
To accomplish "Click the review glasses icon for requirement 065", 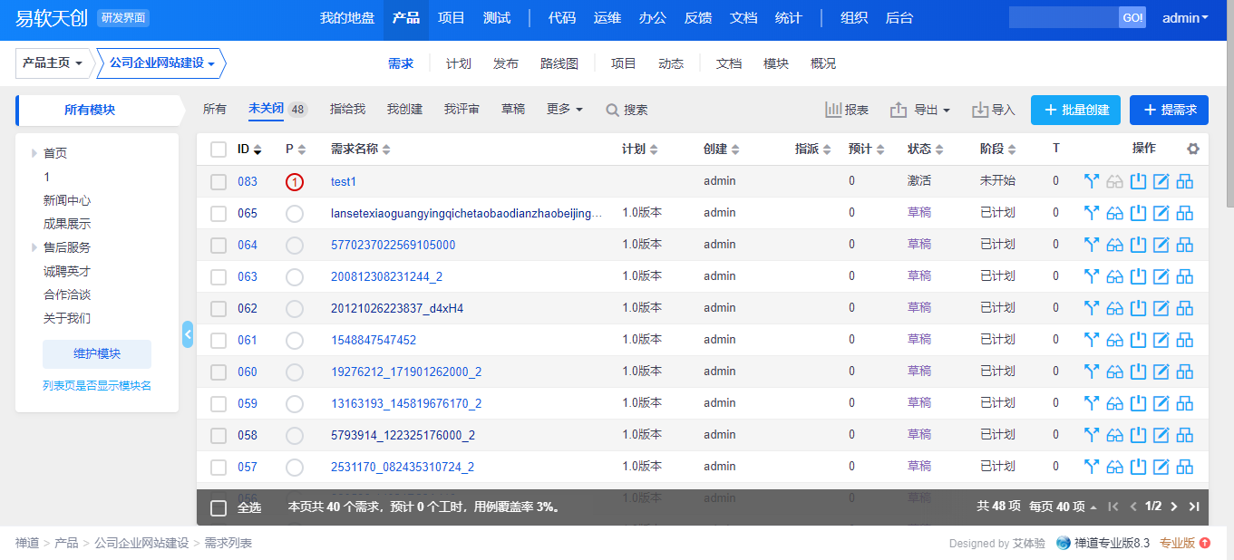I will coord(1115,213).
